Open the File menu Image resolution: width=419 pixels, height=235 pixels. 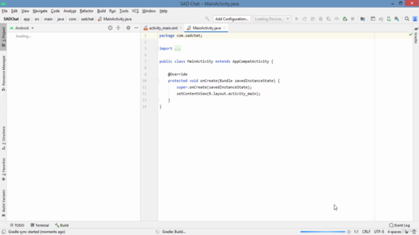click(5, 11)
